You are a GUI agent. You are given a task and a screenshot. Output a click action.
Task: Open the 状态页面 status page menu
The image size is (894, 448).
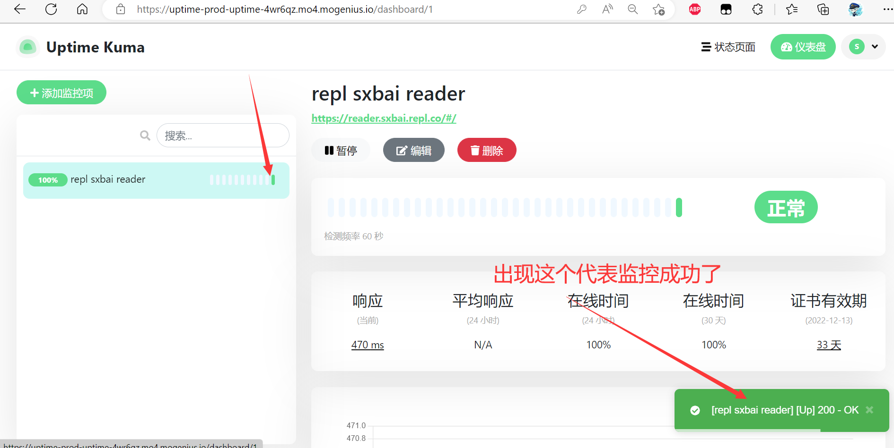pyautogui.click(x=728, y=47)
